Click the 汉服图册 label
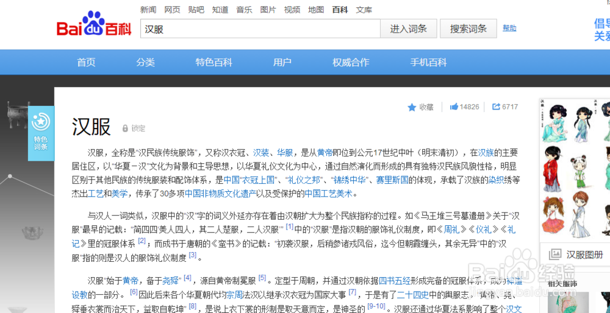The width and height of the screenshot is (610, 313). point(585,255)
